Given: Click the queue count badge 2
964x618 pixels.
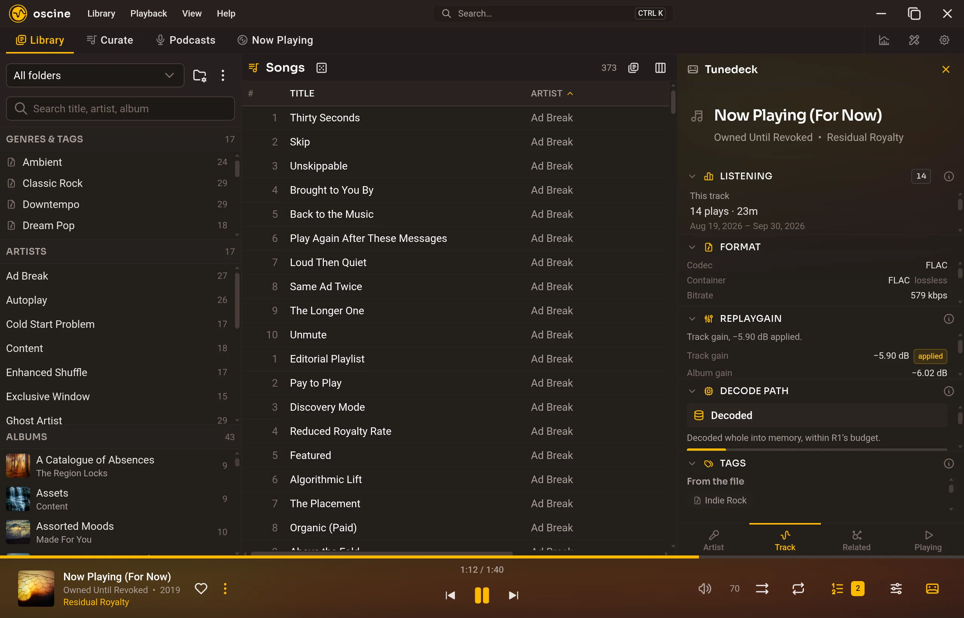Looking at the screenshot, I should (x=857, y=589).
